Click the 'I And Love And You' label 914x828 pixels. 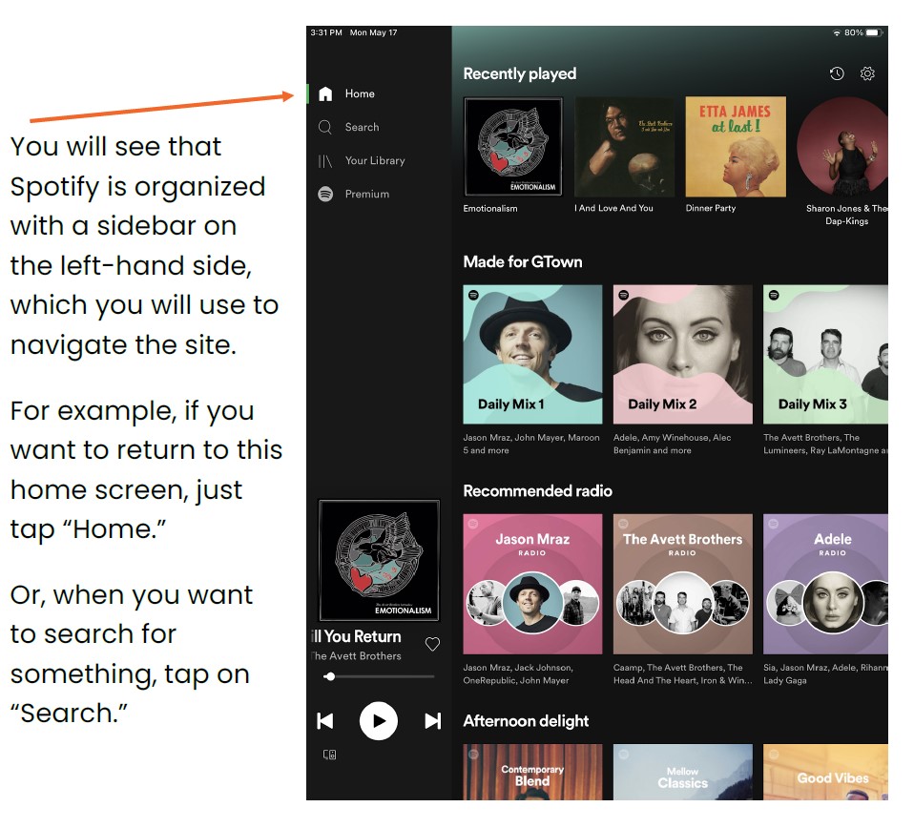(x=613, y=208)
